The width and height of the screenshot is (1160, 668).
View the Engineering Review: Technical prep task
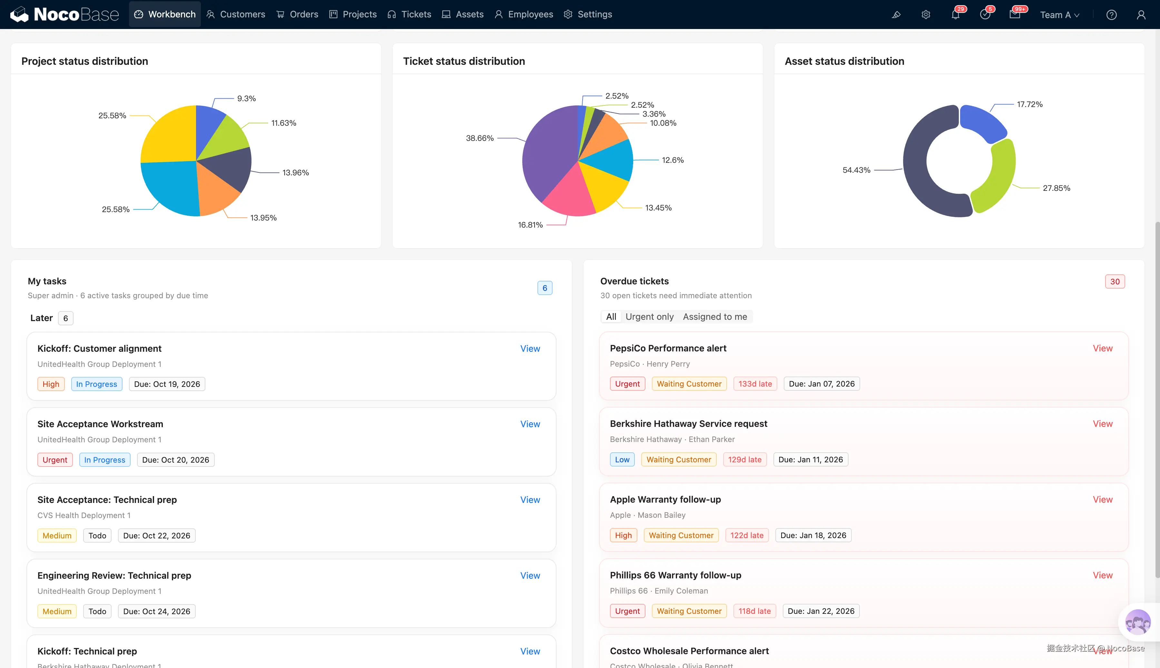click(x=530, y=575)
